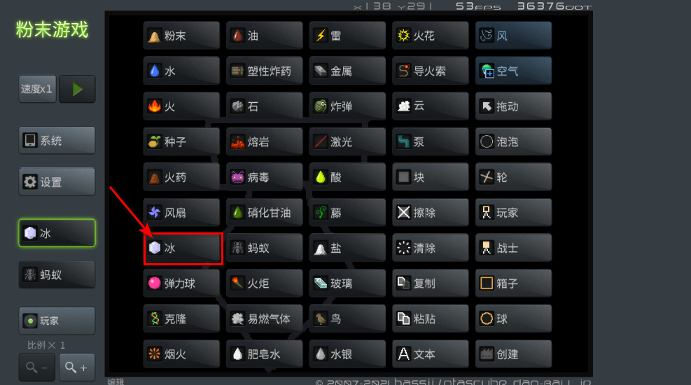Open the 设置 settings menu
Viewport: 691px width, 385px height.
coord(57,181)
